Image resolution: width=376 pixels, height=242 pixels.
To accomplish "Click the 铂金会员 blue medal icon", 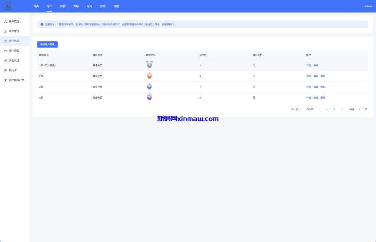I will click(x=149, y=87).
